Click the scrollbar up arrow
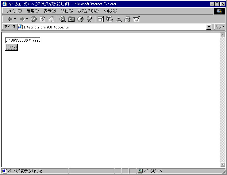 223,35
